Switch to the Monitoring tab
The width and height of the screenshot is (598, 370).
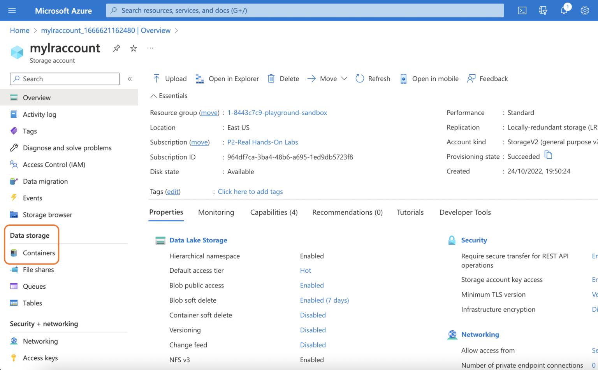pyautogui.click(x=216, y=212)
